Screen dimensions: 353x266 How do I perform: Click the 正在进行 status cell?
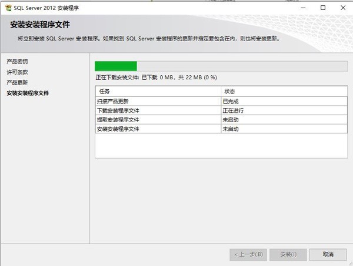click(284, 110)
